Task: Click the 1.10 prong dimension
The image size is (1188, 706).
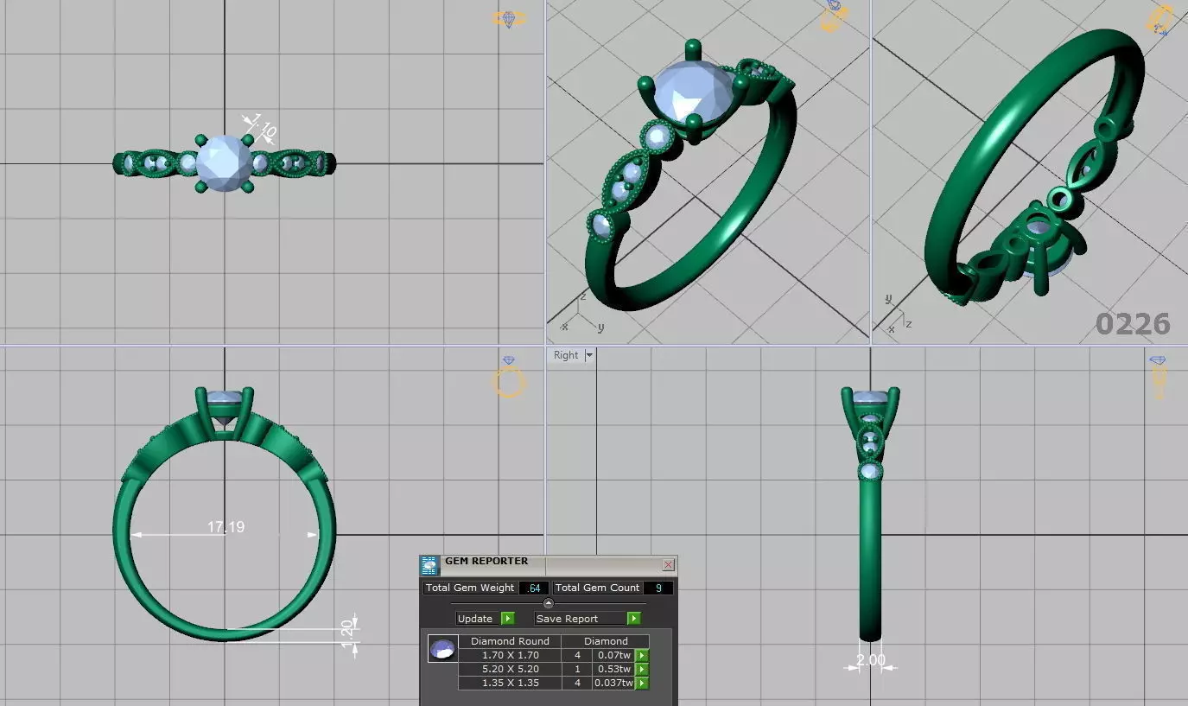Action: point(263,128)
